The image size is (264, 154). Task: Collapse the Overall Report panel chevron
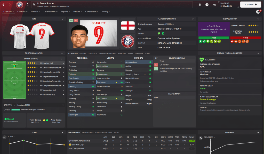258,19
